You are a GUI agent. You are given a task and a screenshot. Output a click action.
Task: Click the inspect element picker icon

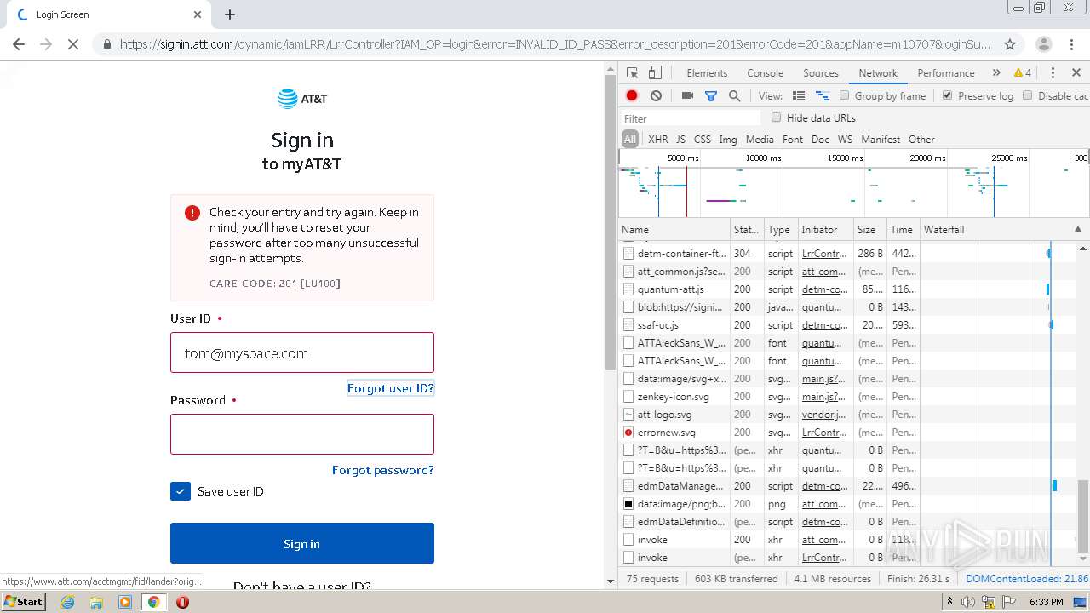pos(632,73)
